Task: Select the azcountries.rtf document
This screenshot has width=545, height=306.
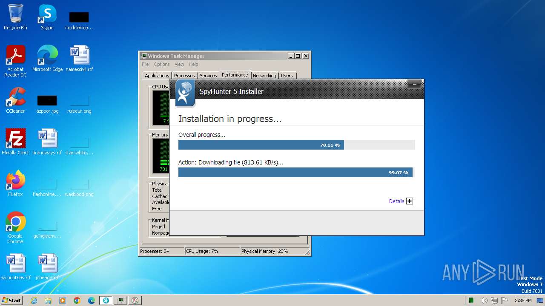Action: click(x=16, y=267)
